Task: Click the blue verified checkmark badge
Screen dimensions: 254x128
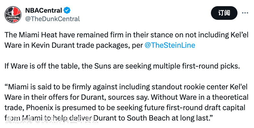Action: tap(67, 10)
